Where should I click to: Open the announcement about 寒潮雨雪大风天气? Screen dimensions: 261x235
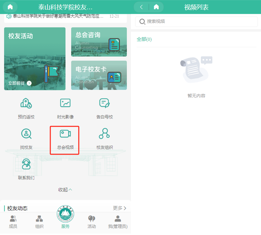click(58, 16)
